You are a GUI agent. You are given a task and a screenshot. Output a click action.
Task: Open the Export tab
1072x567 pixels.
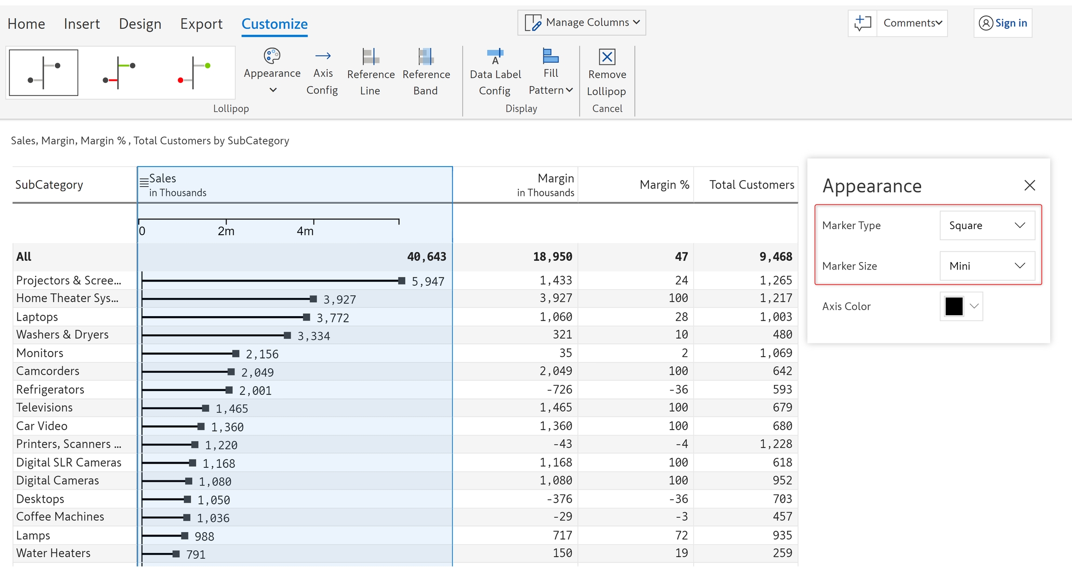click(201, 24)
